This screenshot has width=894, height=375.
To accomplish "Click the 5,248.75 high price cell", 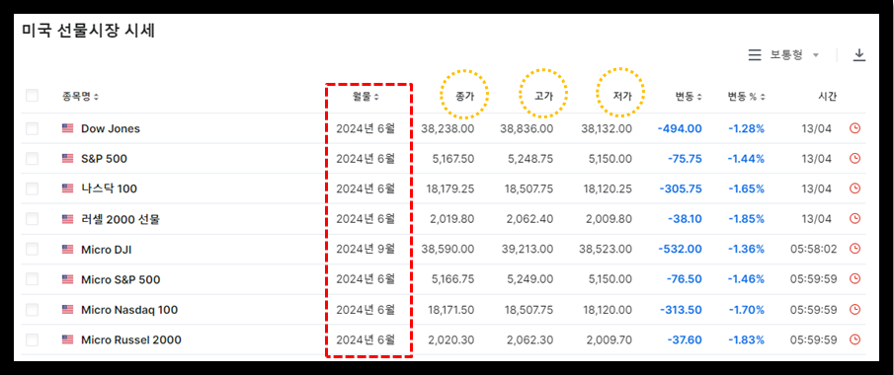I will [530, 159].
